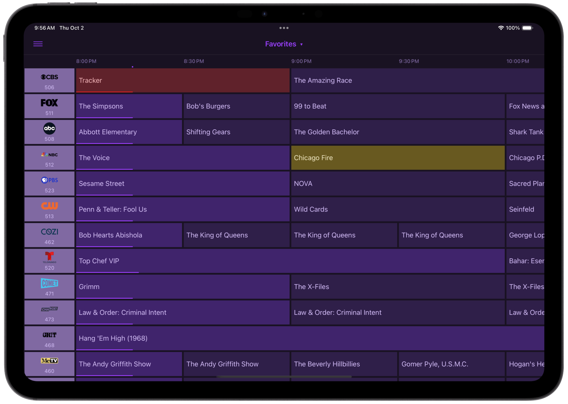Open Wild Cards on CW
568x404 pixels.
click(398, 210)
